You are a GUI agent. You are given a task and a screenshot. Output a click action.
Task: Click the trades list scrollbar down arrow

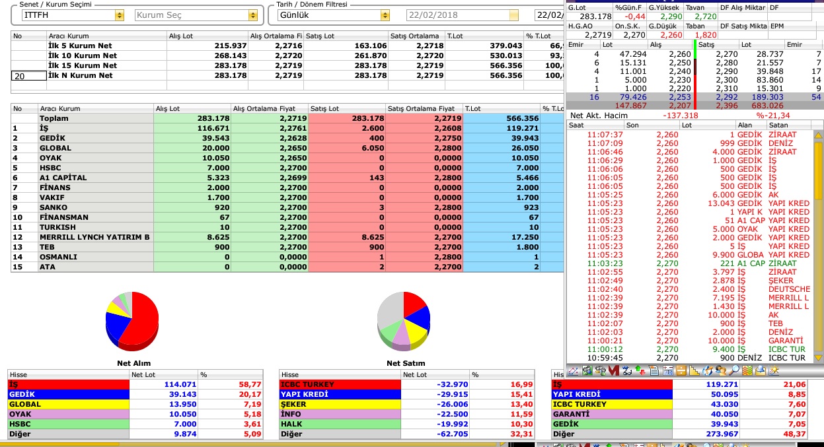(818, 358)
